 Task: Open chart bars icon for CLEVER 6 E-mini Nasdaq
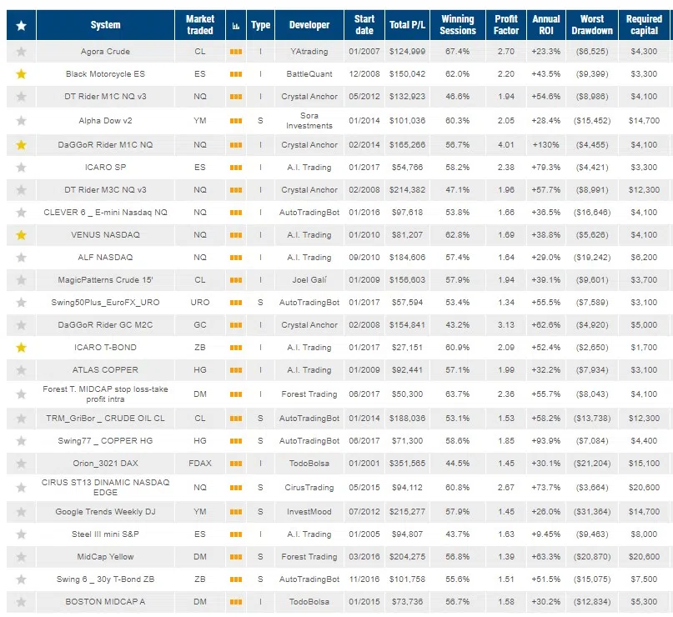pos(236,213)
